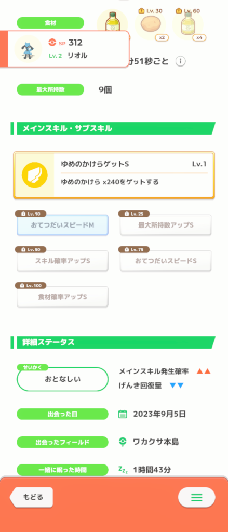This screenshot has width=228, height=532.
Task: Go back with the もどる button
Action: point(31,497)
